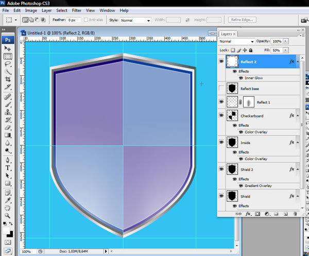The width and height of the screenshot is (309, 256).
Task: Select the Notes tool
Action: click(8, 193)
